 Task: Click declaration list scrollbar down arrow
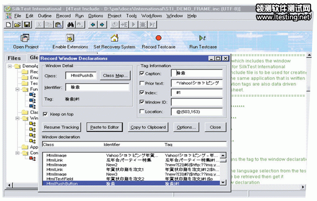pos(223,182)
